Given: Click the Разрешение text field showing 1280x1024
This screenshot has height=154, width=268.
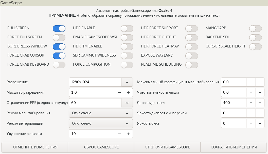Looking at the screenshot, I should coord(95,82).
